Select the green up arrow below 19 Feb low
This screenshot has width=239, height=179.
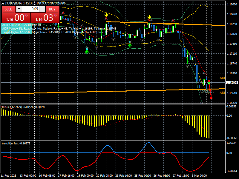click(87, 52)
